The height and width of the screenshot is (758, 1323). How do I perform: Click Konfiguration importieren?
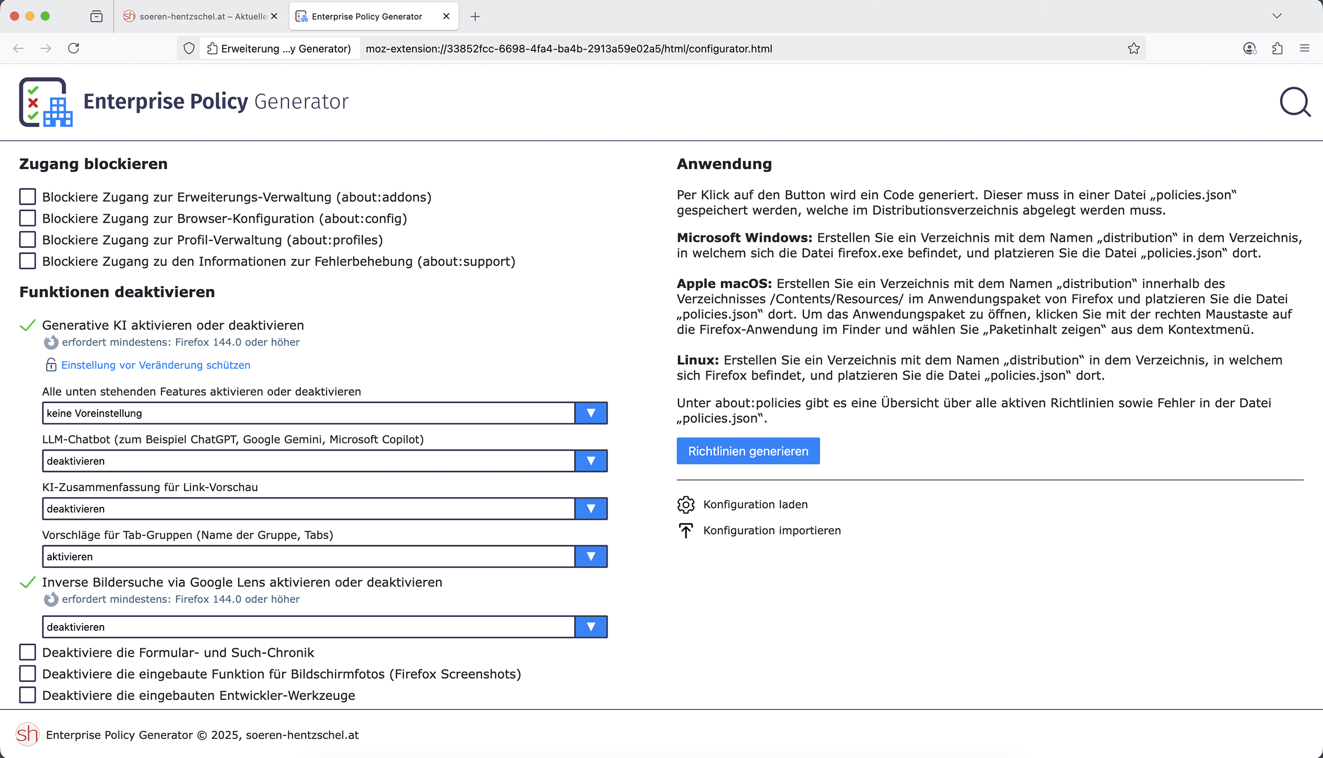click(x=772, y=531)
